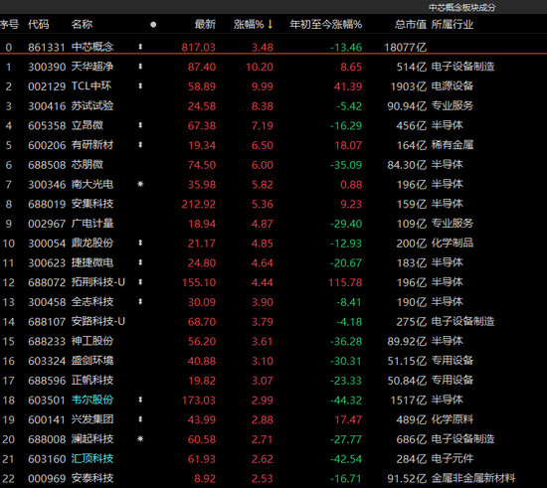Sort by the 最新 price column header
This screenshot has height=488, width=547.
(x=205, y=24)
